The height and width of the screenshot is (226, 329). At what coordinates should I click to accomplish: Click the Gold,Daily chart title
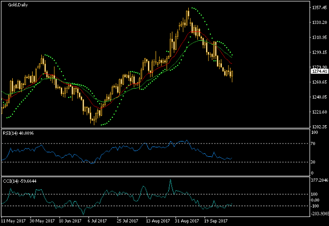(x=18, y=5)
